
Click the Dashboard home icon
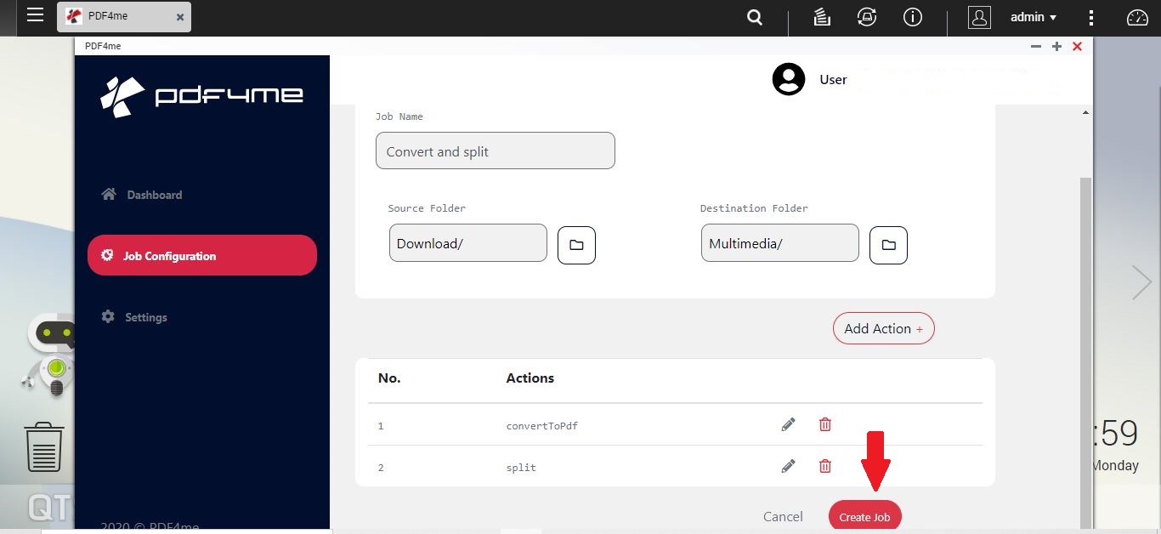click(x=108, y=194)
